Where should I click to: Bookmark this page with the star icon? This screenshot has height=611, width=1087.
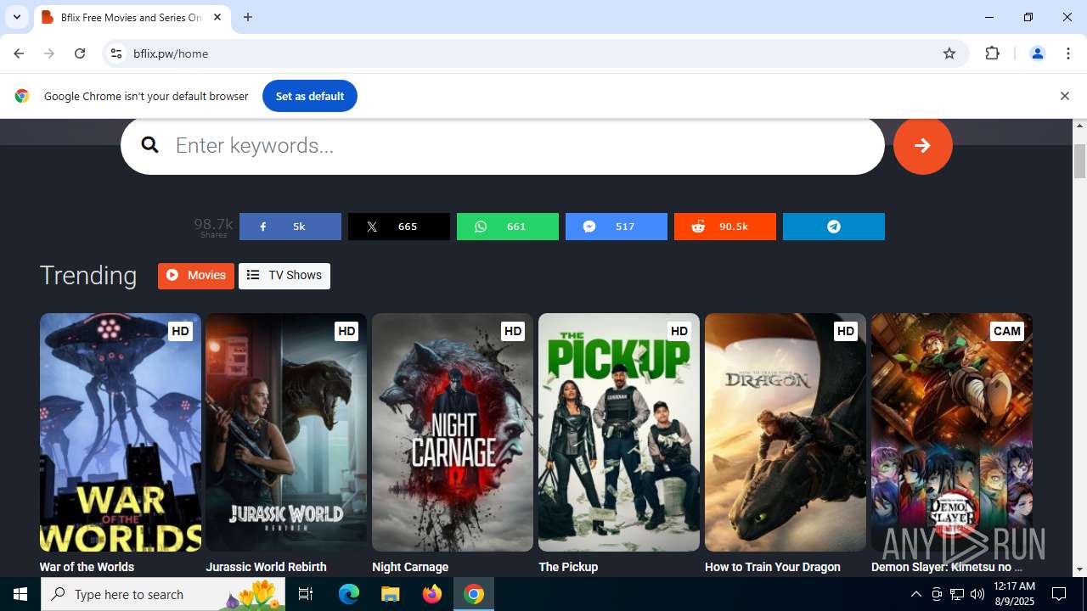point(949,53)
